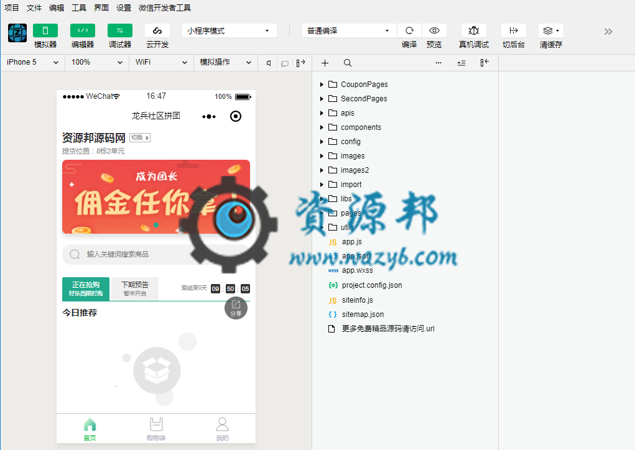The width and height of the screenshot is (635, 450).
Task: Open the 小程序模式 mode dropdown
Action: tap(229, 30)
